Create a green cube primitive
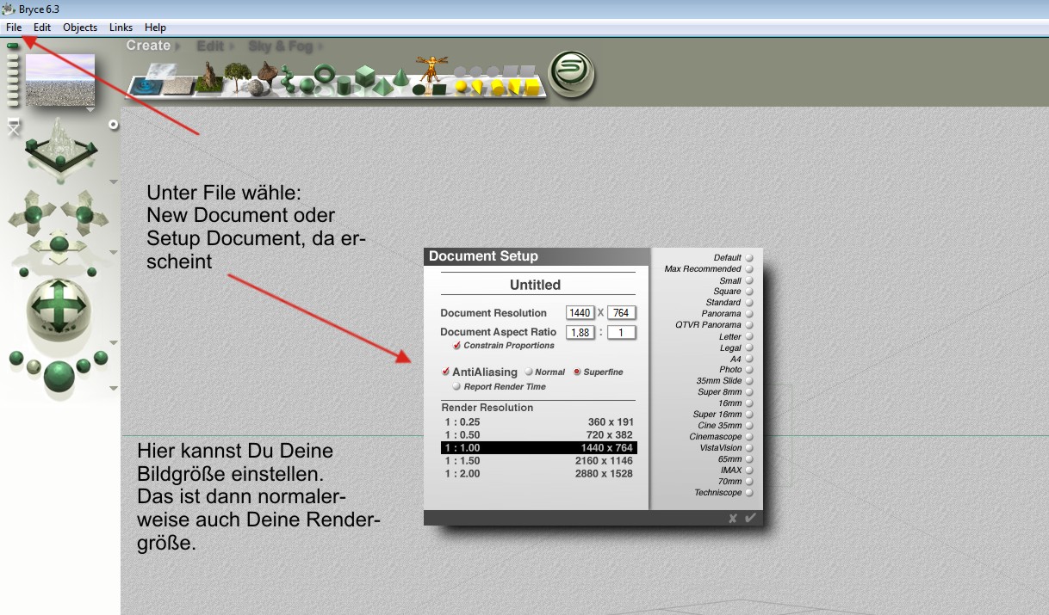 364,76
